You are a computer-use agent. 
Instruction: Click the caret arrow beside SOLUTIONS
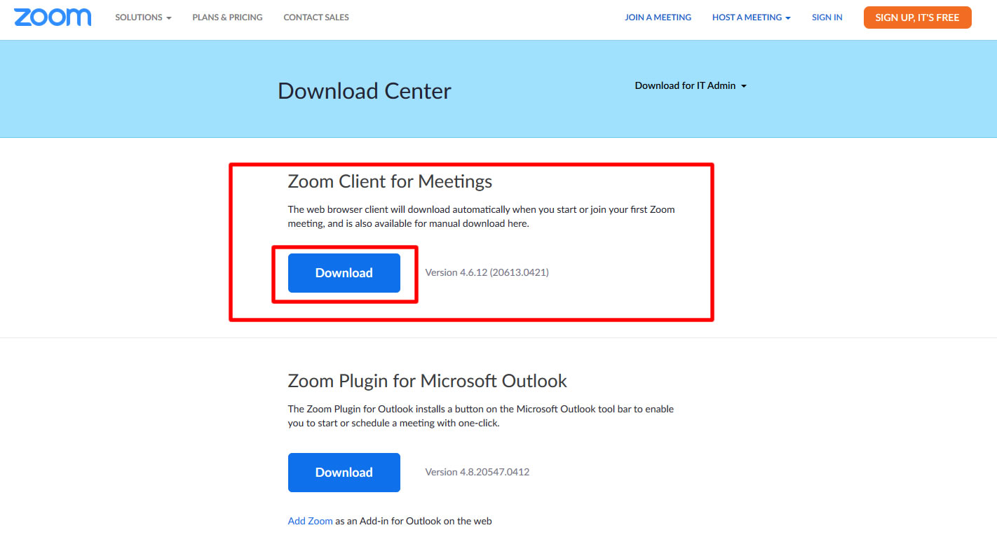pos(169,18)
